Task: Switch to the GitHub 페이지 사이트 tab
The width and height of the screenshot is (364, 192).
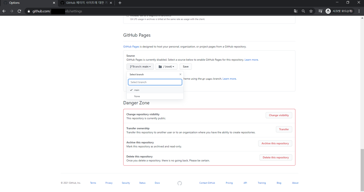Action: (86, 3)
